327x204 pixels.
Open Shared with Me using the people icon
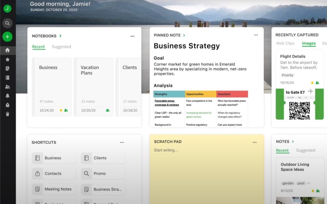coord(7,86)
